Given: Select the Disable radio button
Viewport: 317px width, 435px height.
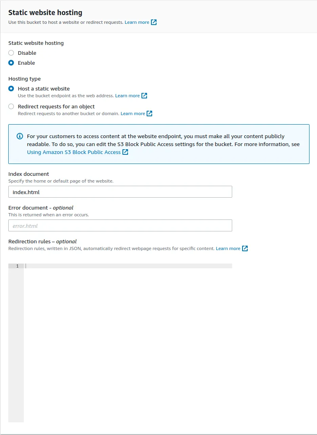Looking at the screenshot, I should coord(11,53).
